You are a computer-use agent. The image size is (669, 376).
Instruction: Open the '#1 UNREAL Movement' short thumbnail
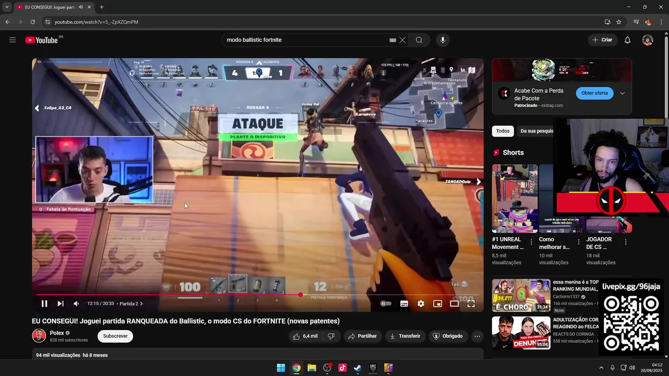point(515,198)
